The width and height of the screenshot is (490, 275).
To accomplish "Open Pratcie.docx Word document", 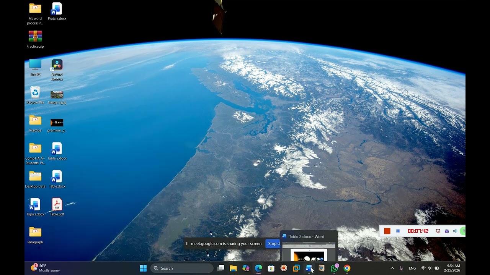I will pos(57,11).
